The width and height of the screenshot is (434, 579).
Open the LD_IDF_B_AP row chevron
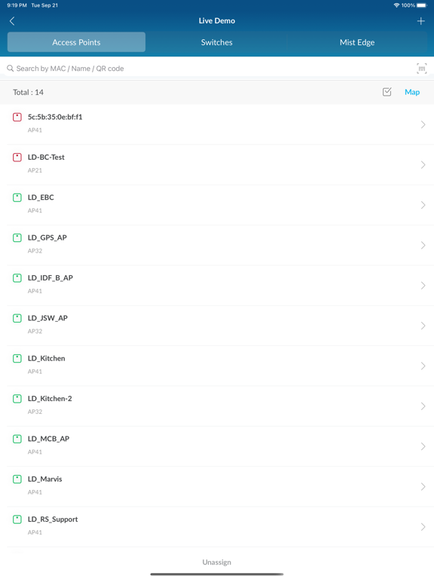point(423,286)
